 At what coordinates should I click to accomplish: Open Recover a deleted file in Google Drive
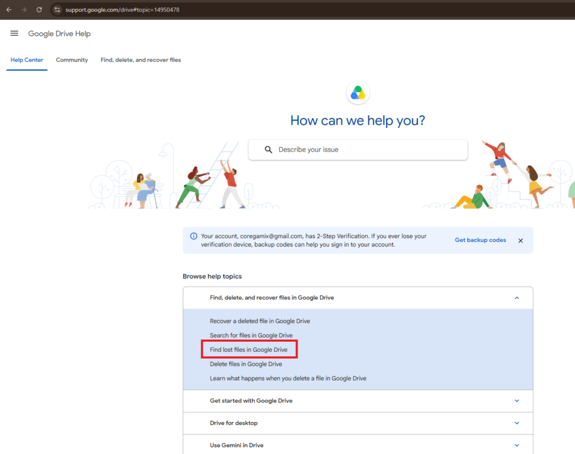pos(260,321)
